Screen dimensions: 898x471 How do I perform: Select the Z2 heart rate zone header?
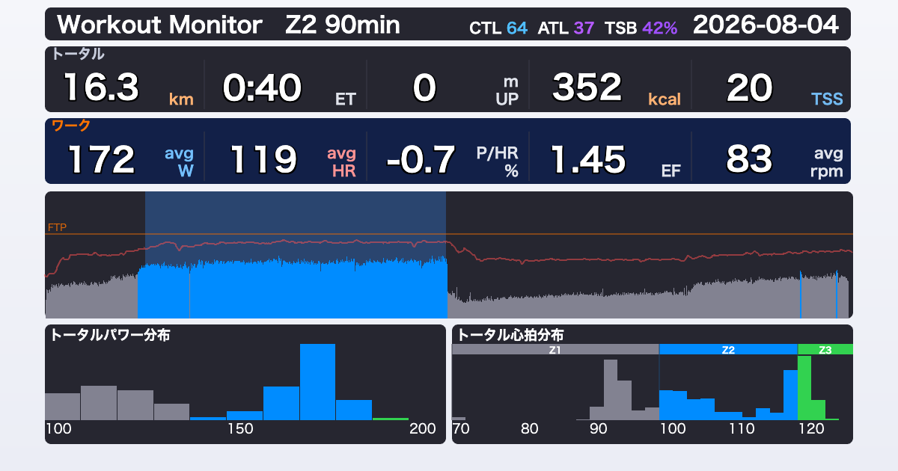tap(728, 349)
